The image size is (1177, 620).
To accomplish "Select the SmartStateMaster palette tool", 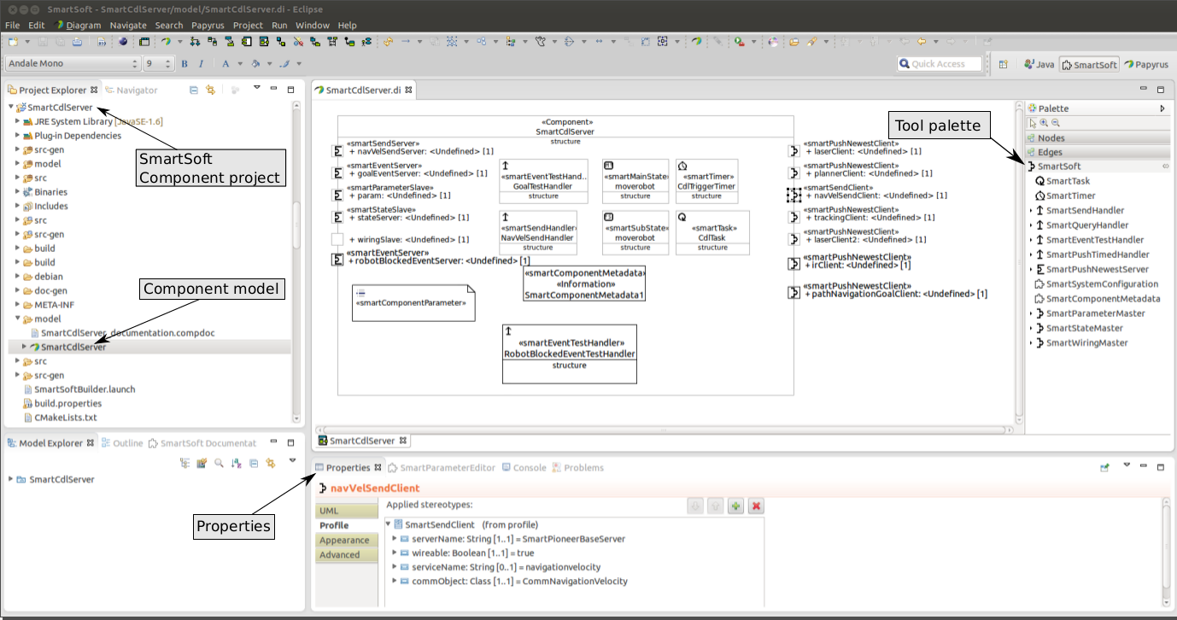I will [1078, 328].
